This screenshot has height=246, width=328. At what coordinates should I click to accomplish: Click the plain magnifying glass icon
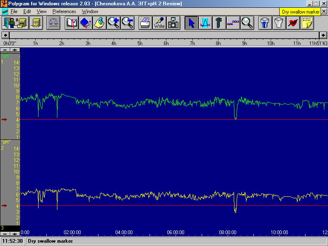(x=247, y=23)
